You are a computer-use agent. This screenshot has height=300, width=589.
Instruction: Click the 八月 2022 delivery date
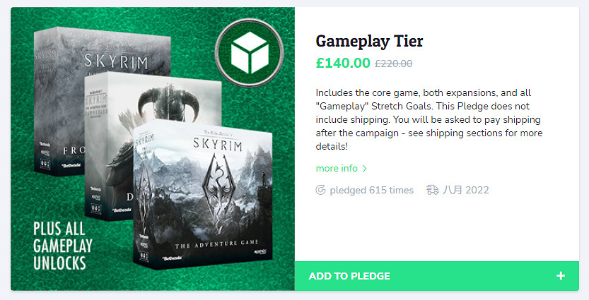(x=466, y=190)
